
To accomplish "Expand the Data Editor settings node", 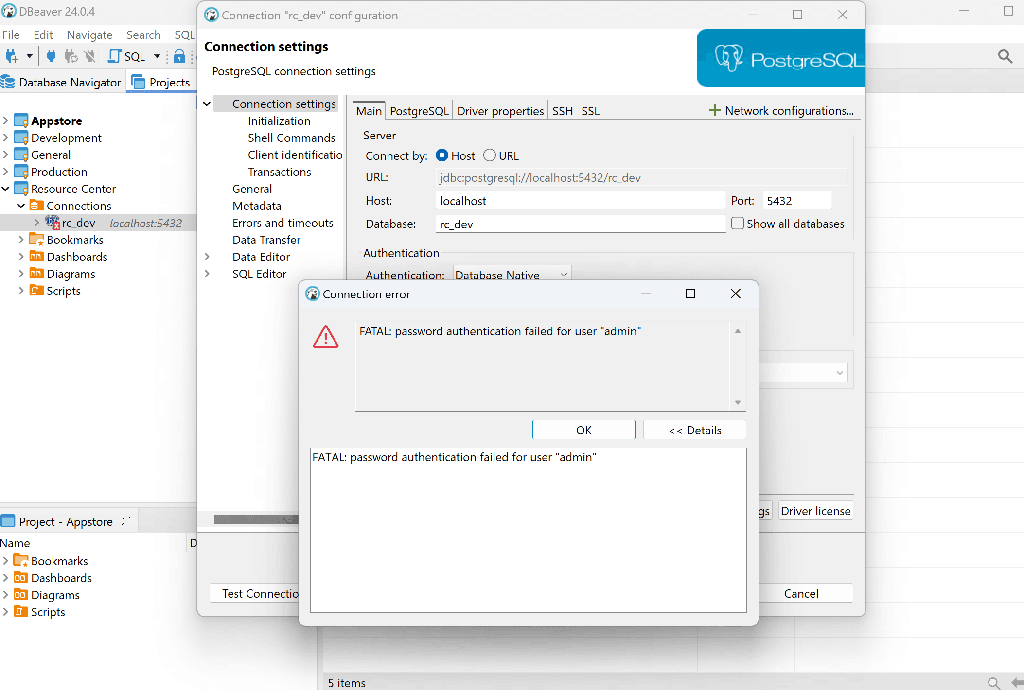I will click(207, 257).
